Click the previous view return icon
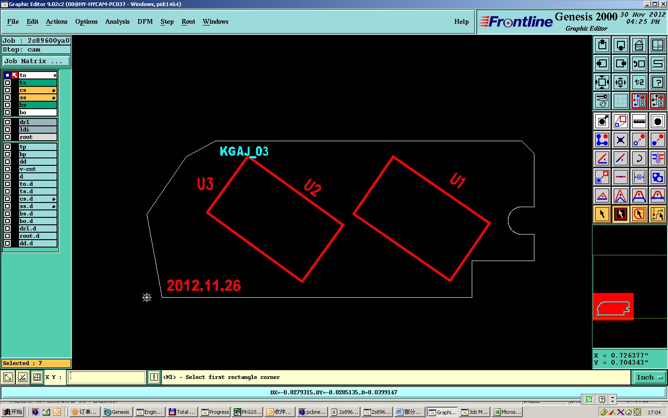668x418 pixels. click(639, 64)
